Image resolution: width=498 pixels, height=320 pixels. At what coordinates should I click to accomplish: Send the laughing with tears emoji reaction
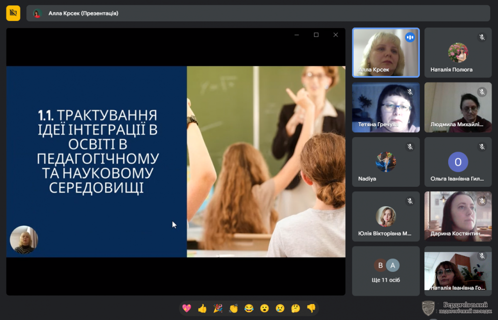(x=249, y=308)
